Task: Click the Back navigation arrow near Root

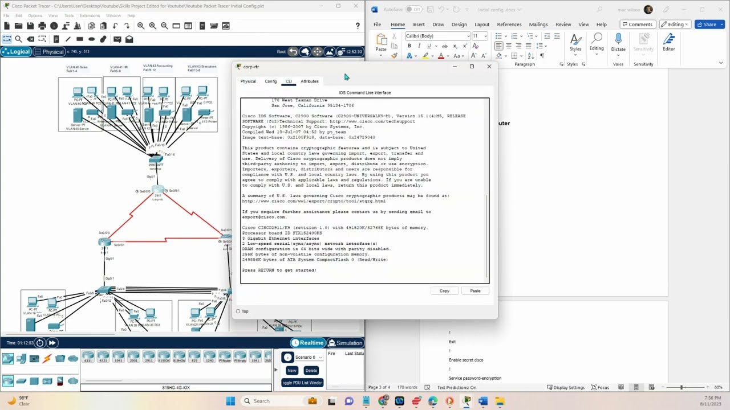Action: pos(293,52)
